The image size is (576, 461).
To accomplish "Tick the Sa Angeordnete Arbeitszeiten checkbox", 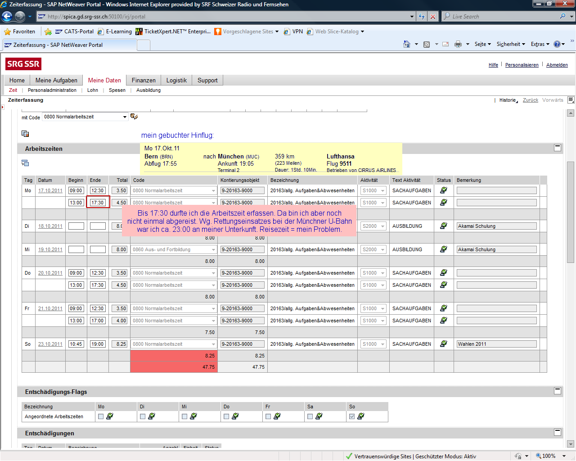I will tap(310, 416).
